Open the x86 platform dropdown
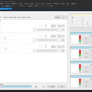Image resolution: width=92 pixels, height=92 pixels. click(x=42, y=6)
